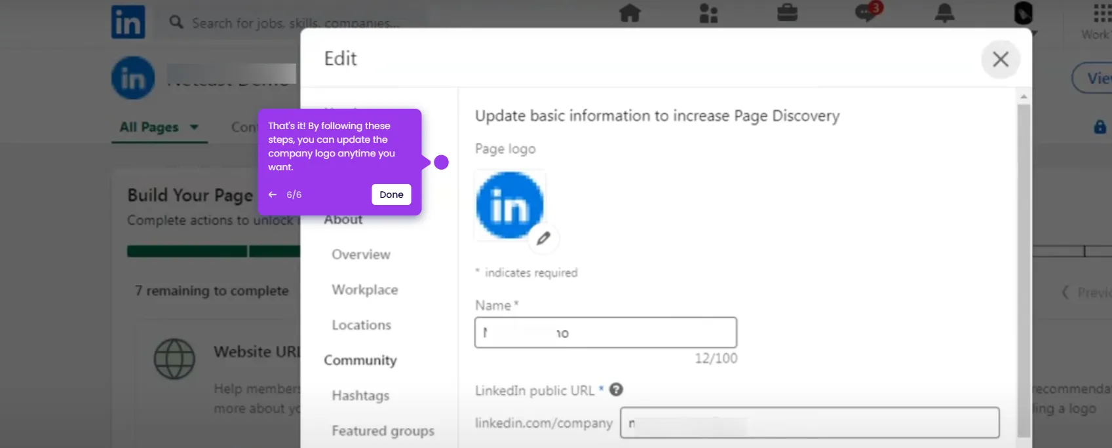Click Done in the purple tooltip
Screen dimensions: 1112x448
point(391,195)
